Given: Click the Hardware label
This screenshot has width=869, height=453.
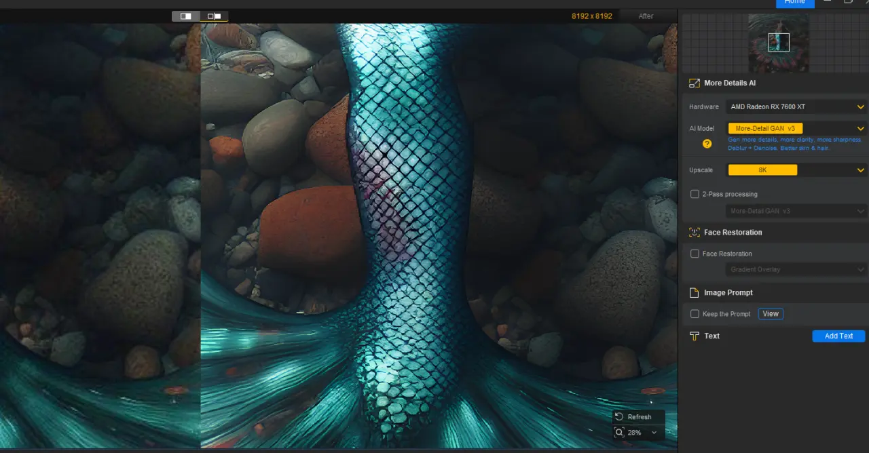Looking at the screenshot, I should pyautogui.click(x=704, y=107).
